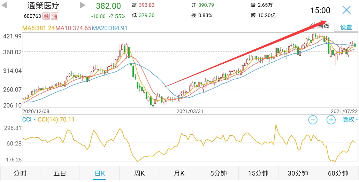Zoom out chart with minus circle

pyautogui.click(x=313, y=120)
